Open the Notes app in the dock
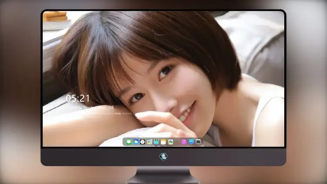Viewport: 327px width, 184px height. click(163, 142)
